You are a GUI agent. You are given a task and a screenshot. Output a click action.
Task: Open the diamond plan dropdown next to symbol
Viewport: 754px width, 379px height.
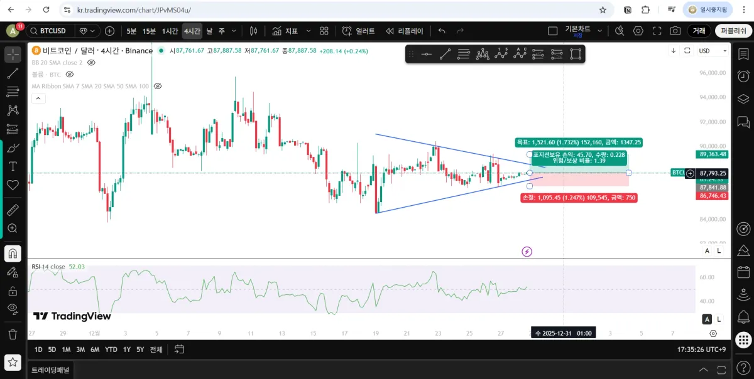click(x=87, y=31)
